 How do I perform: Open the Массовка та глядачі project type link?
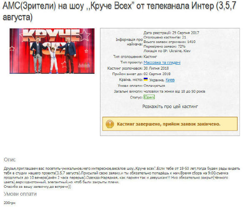pyautogui.click(x=162, y=63)
